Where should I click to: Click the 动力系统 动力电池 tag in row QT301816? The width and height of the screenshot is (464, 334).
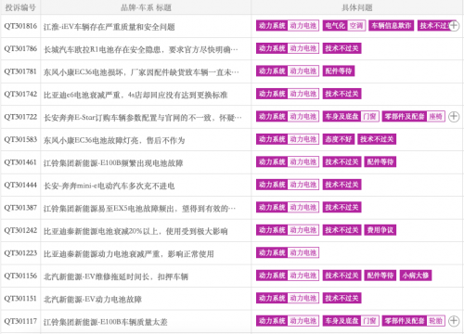tap(288, 26)
